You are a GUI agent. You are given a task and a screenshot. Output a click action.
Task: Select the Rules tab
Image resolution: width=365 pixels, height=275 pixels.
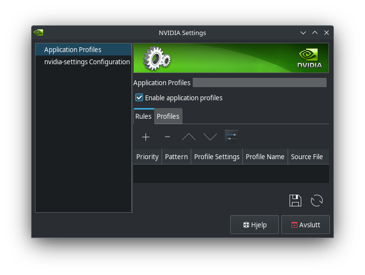coord(144,116)
